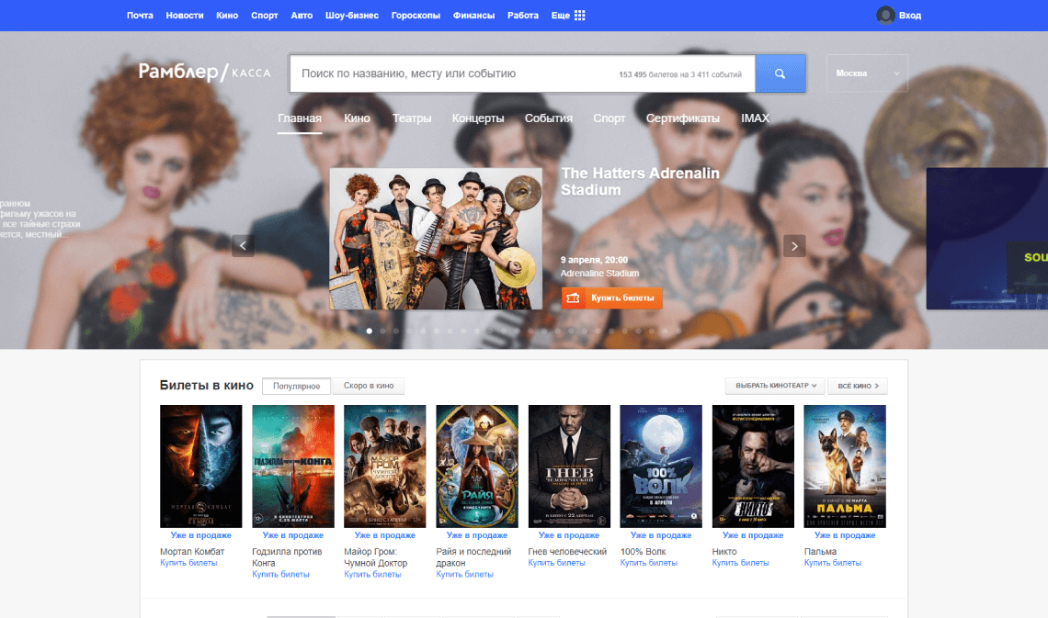Switch to the Скоро в кино tab
The width and height of the screenshot is (1048, 618).
pyautogui.click(x=369, y=386)
